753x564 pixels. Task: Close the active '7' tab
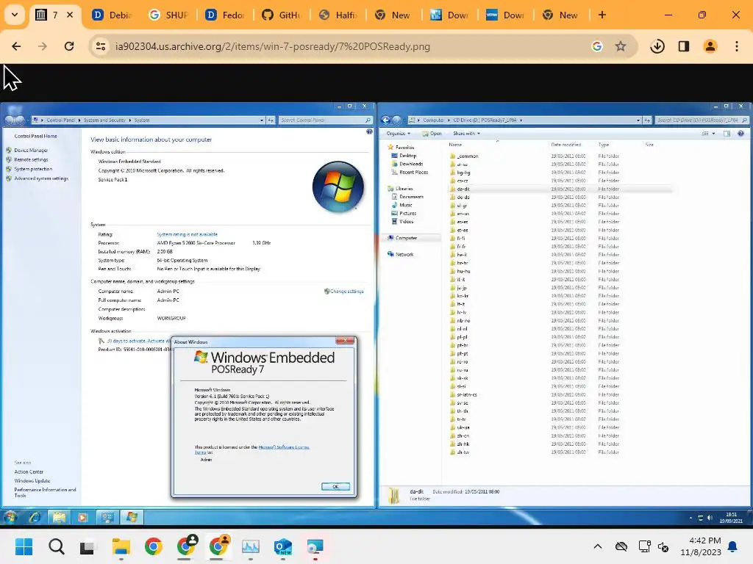pyautogui.click(x=70, y=15)
